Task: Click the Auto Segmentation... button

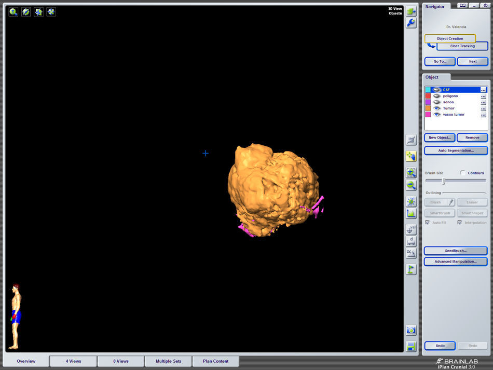Action: [456, 150]
